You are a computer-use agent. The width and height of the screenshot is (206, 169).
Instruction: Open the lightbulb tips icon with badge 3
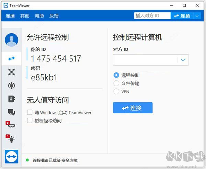point(10,138)
